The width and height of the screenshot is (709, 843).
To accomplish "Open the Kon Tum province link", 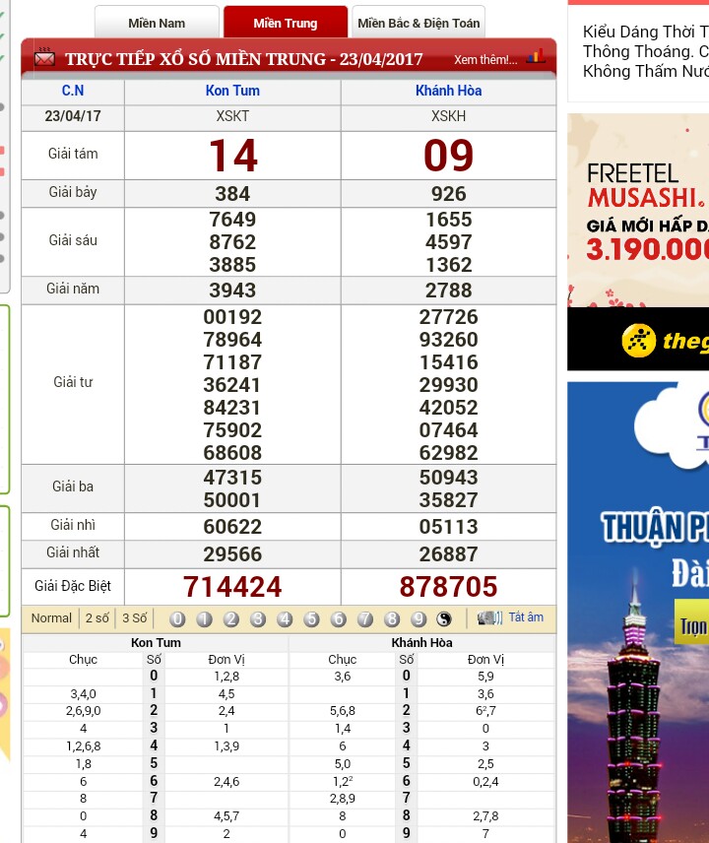I will coord(232,91).
